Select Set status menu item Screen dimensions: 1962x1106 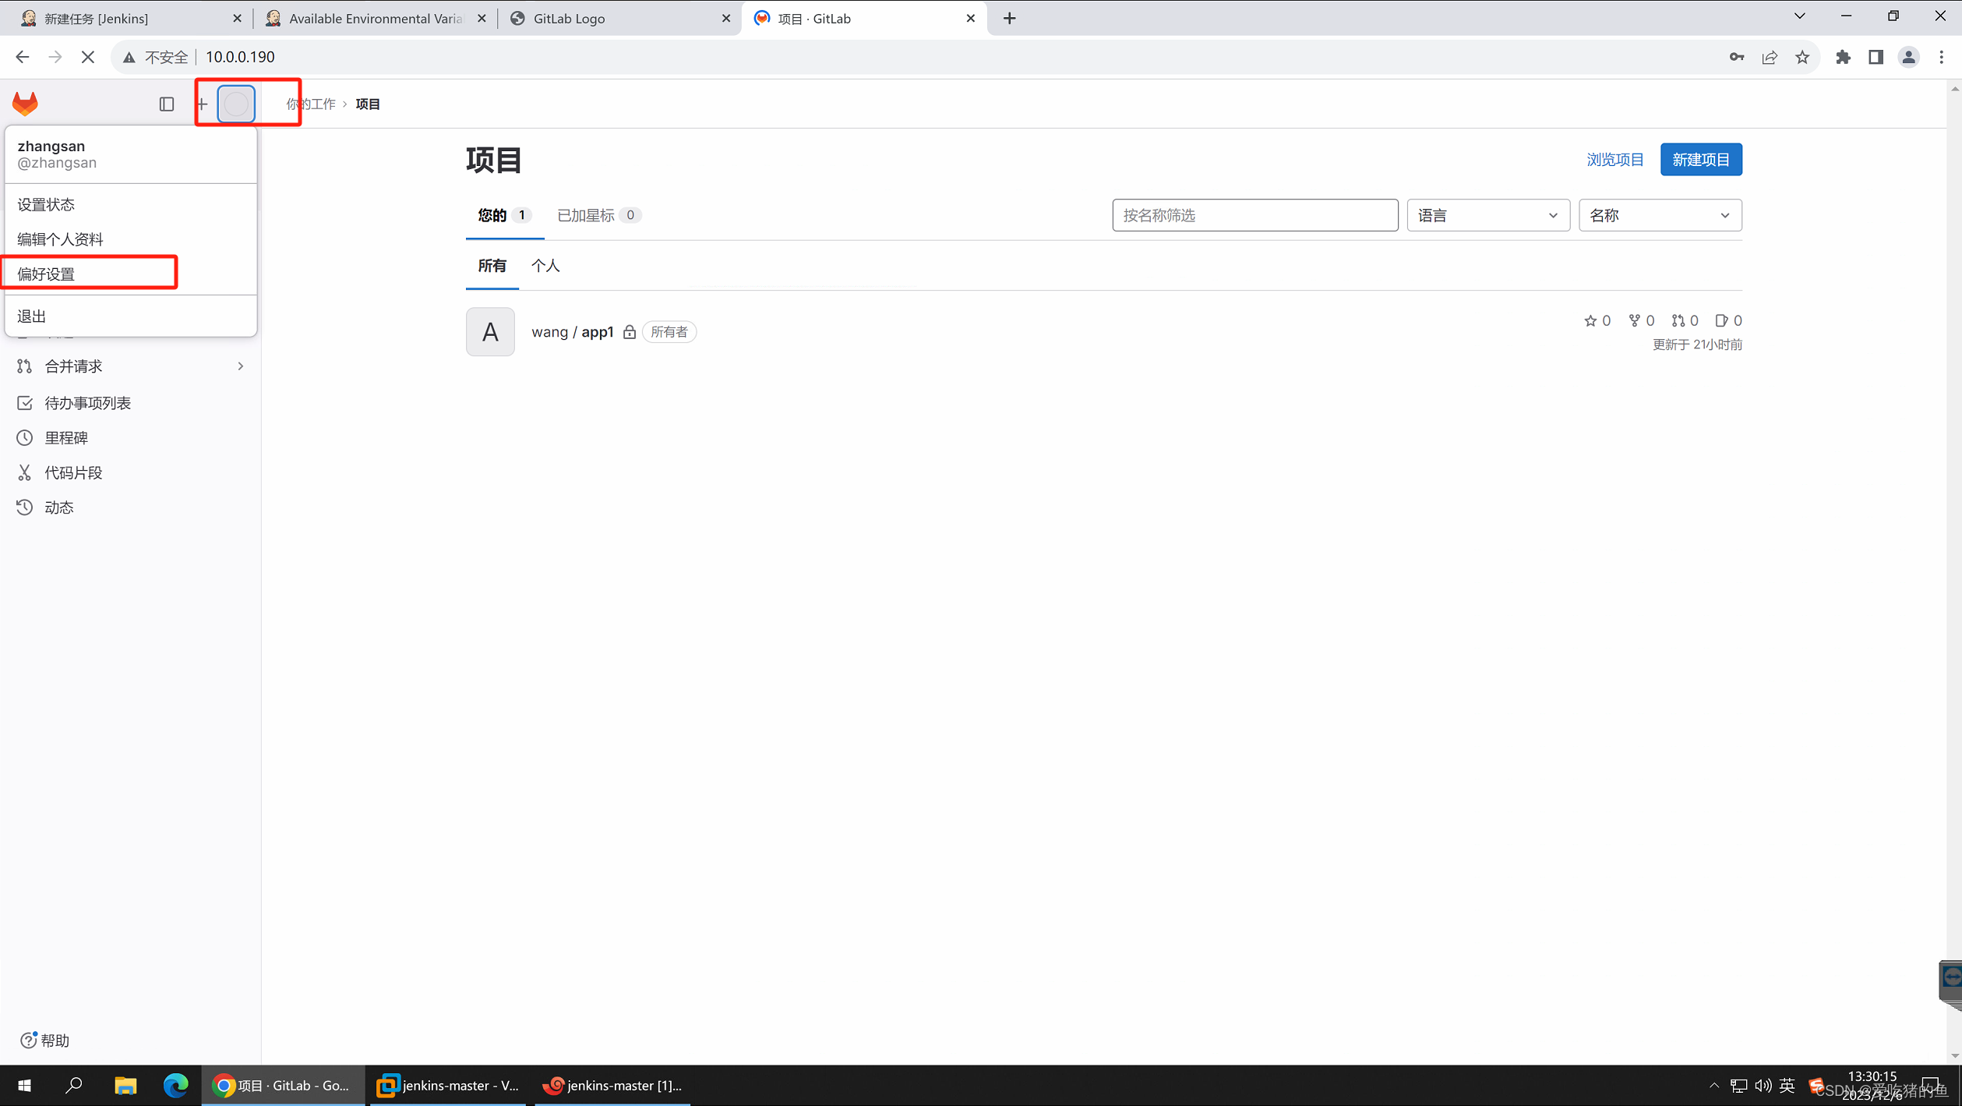pyautogui.click(x=130, y=204)
